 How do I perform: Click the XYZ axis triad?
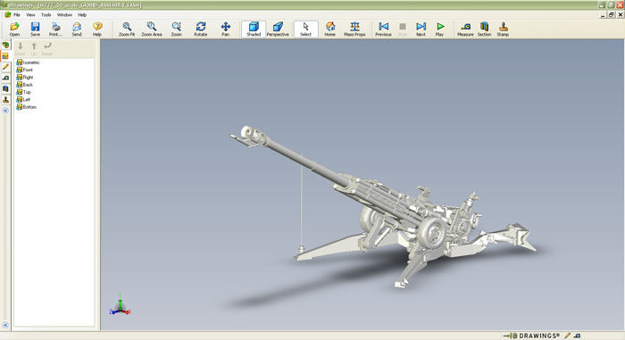tap(120, 306)
